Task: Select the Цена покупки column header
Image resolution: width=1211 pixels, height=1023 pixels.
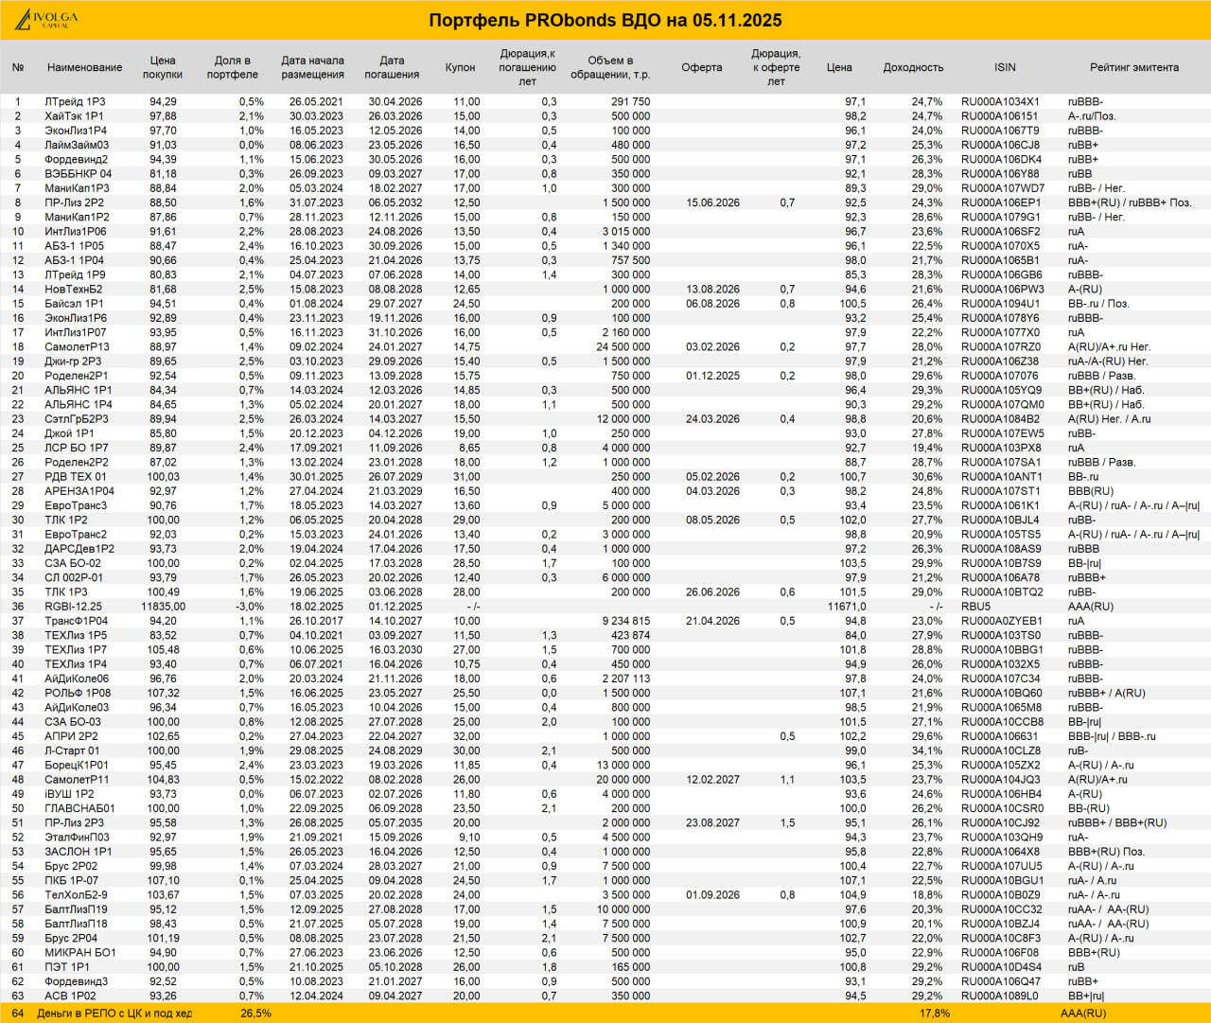Action: (163, 67)
